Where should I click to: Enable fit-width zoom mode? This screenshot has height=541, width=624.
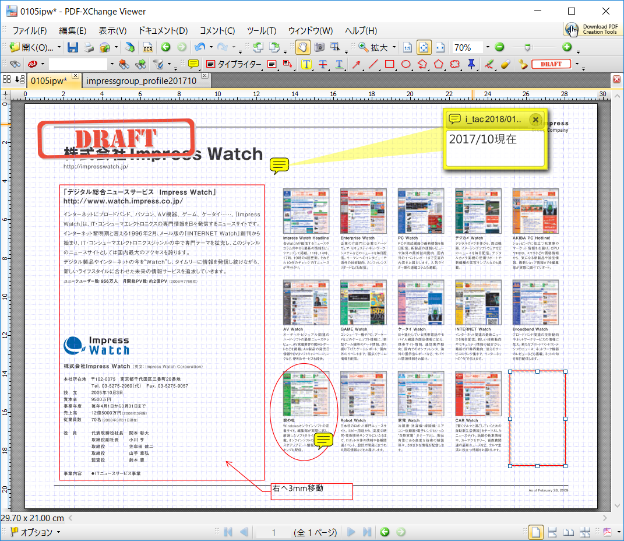[x=439, y=47]
